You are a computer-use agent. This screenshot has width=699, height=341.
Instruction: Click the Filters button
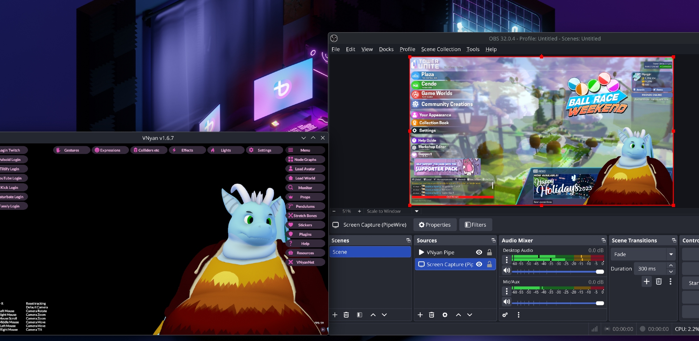point(475,225)
